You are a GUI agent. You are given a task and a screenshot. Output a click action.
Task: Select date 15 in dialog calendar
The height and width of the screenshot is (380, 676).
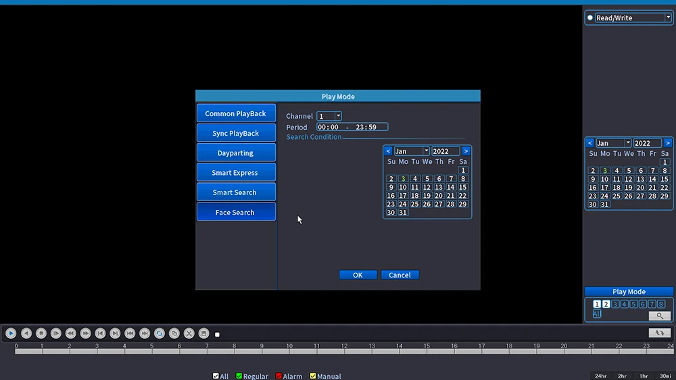462,187
